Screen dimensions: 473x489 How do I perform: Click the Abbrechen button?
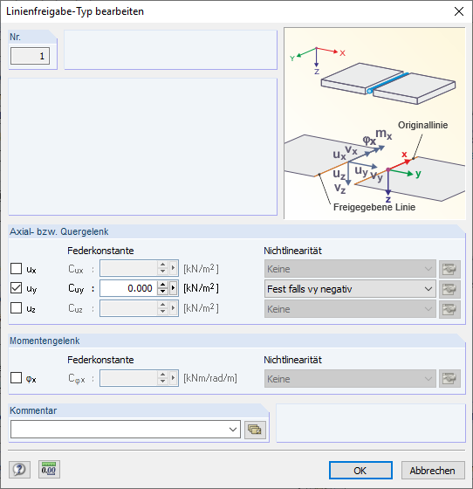click(433, 471)
